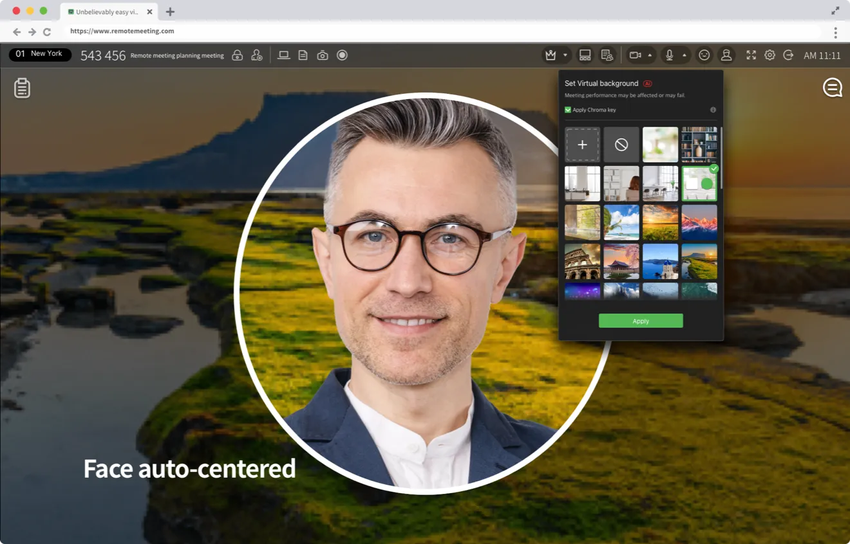
Task: Pick the glass greenhouse background
Action: point(583,222)
